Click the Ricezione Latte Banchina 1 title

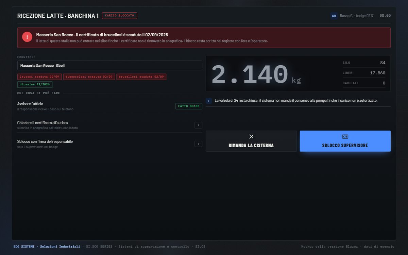point(58,16)
